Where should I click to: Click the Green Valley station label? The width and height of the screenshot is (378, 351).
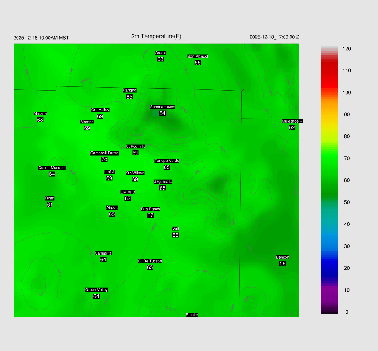pos(96,290)
